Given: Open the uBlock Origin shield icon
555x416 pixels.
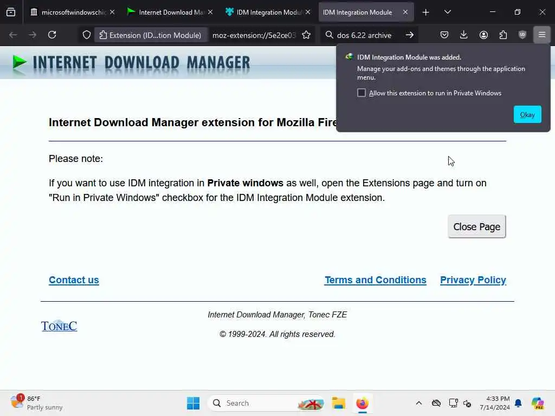Looking at the screenshot, I should [x=522, y=35].
